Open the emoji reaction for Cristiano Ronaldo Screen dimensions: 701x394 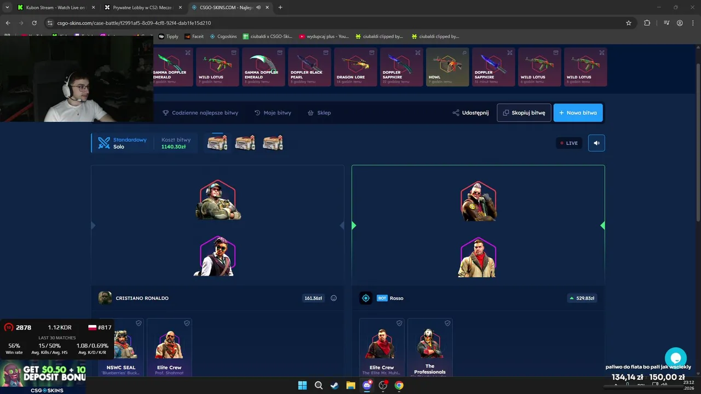click(x=334, y=298)
